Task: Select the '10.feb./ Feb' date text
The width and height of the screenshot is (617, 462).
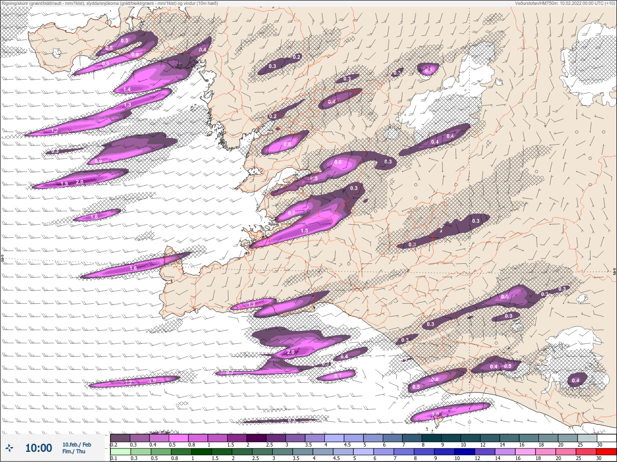Action: pyautogui.click(x=77, y=445)
